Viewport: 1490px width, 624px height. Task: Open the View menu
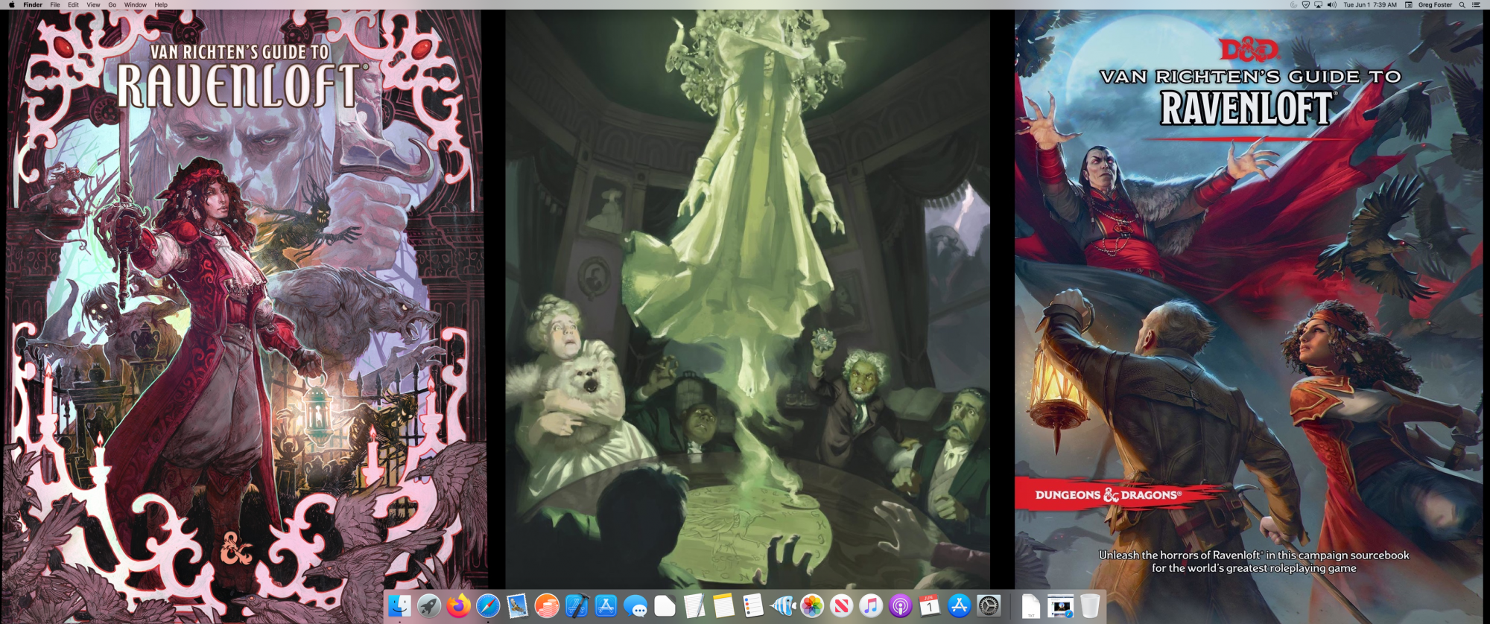click(93, 4)
